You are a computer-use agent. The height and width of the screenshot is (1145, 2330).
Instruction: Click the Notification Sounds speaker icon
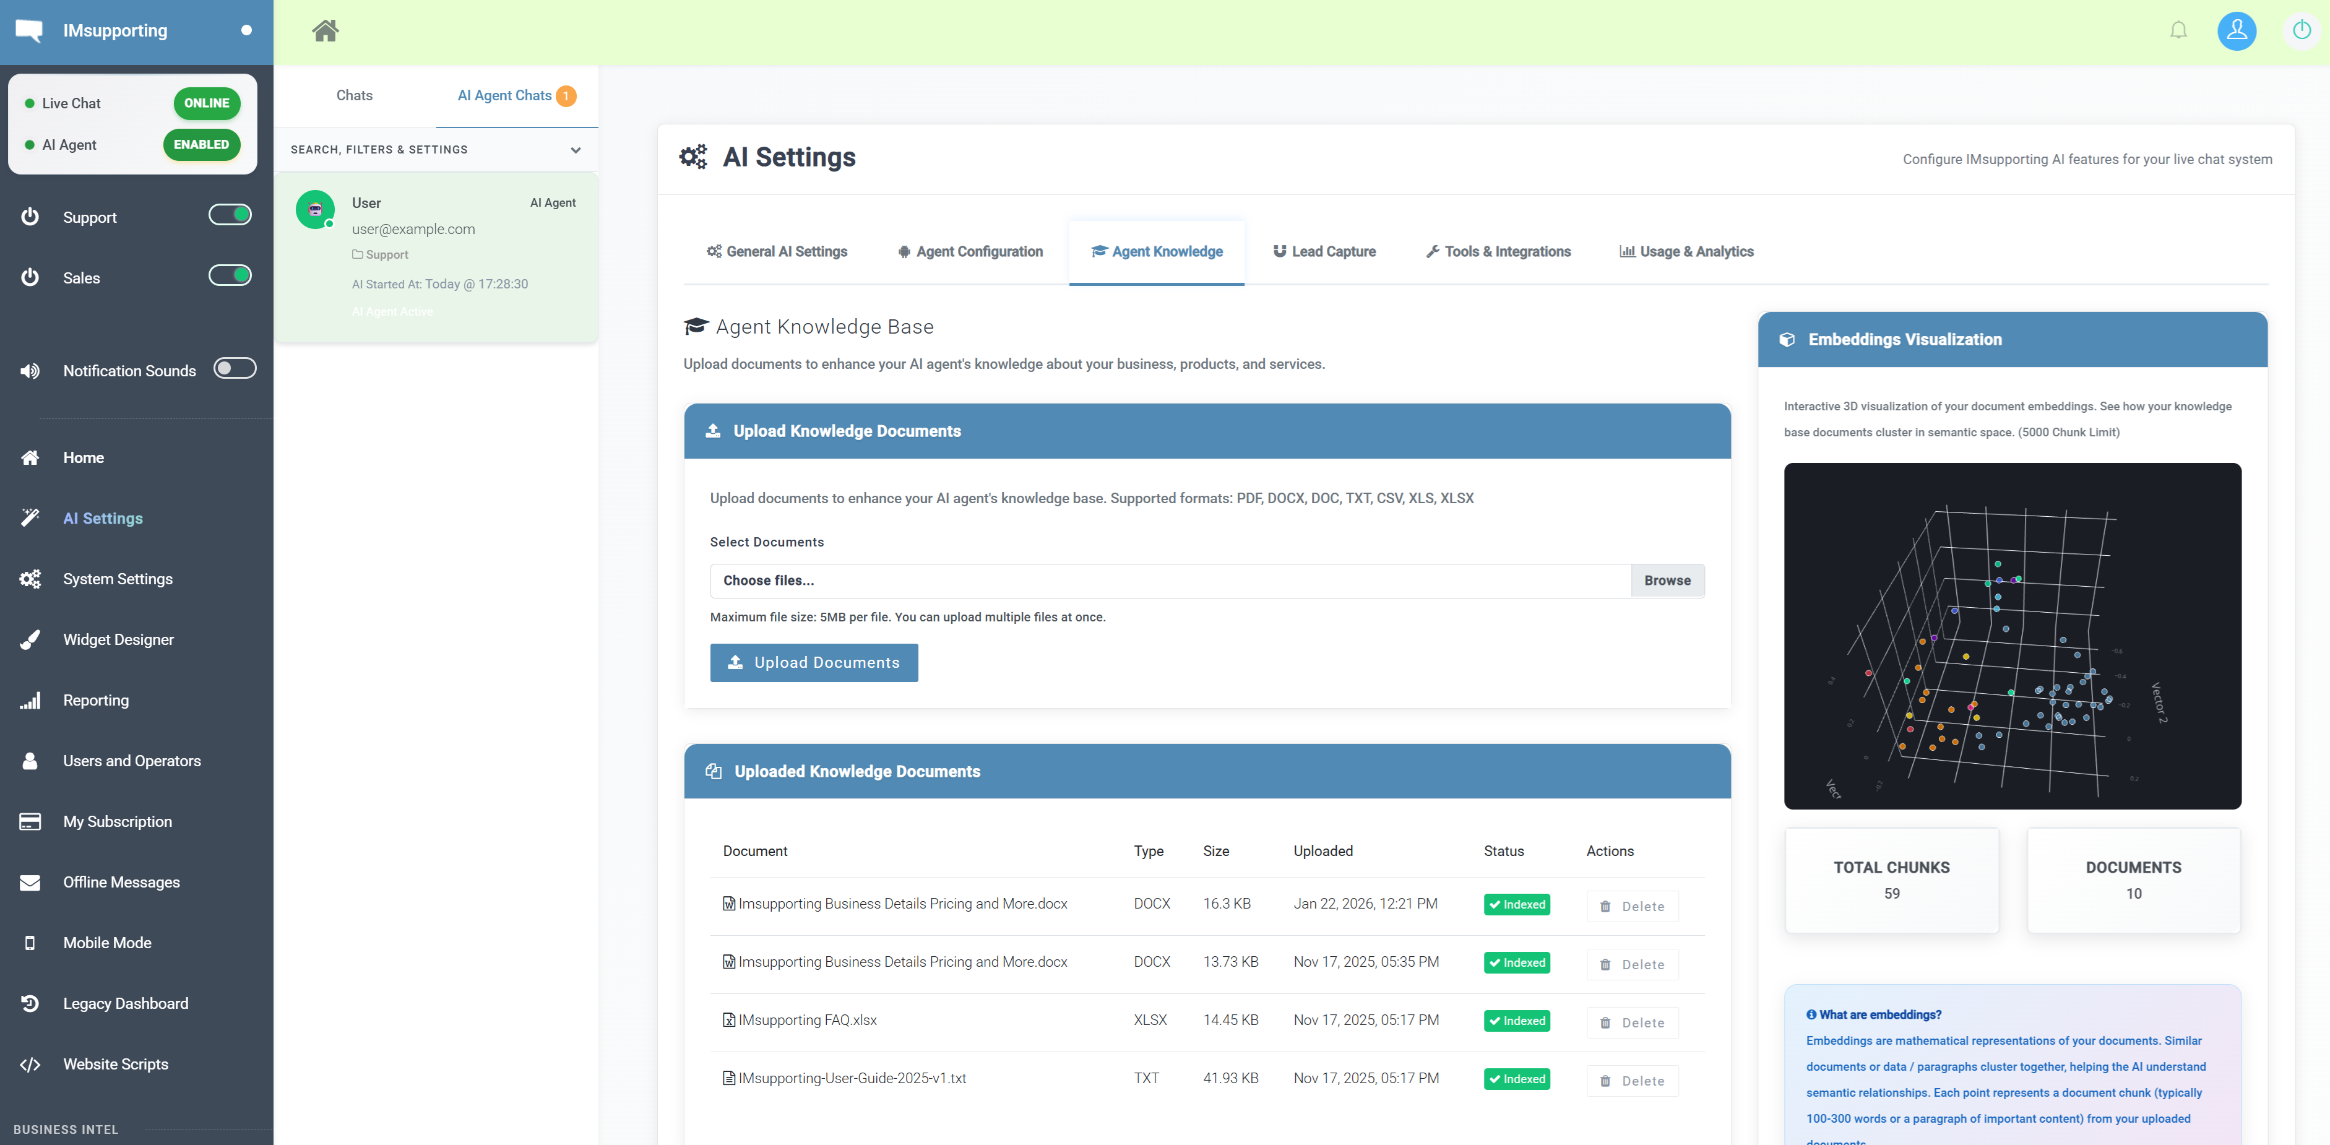[30, 371]
